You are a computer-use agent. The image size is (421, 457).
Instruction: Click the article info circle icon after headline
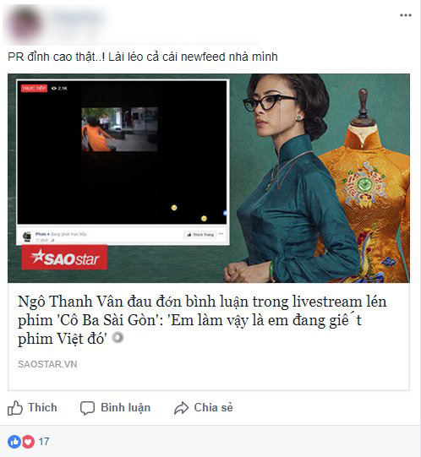click(118, 338)
